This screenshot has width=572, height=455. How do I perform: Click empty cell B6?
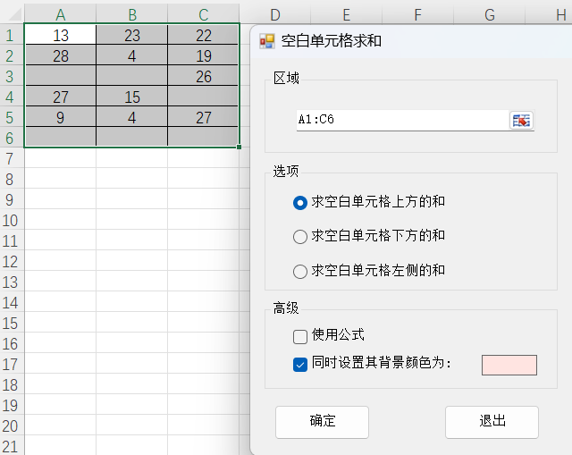tap(131, 137)
